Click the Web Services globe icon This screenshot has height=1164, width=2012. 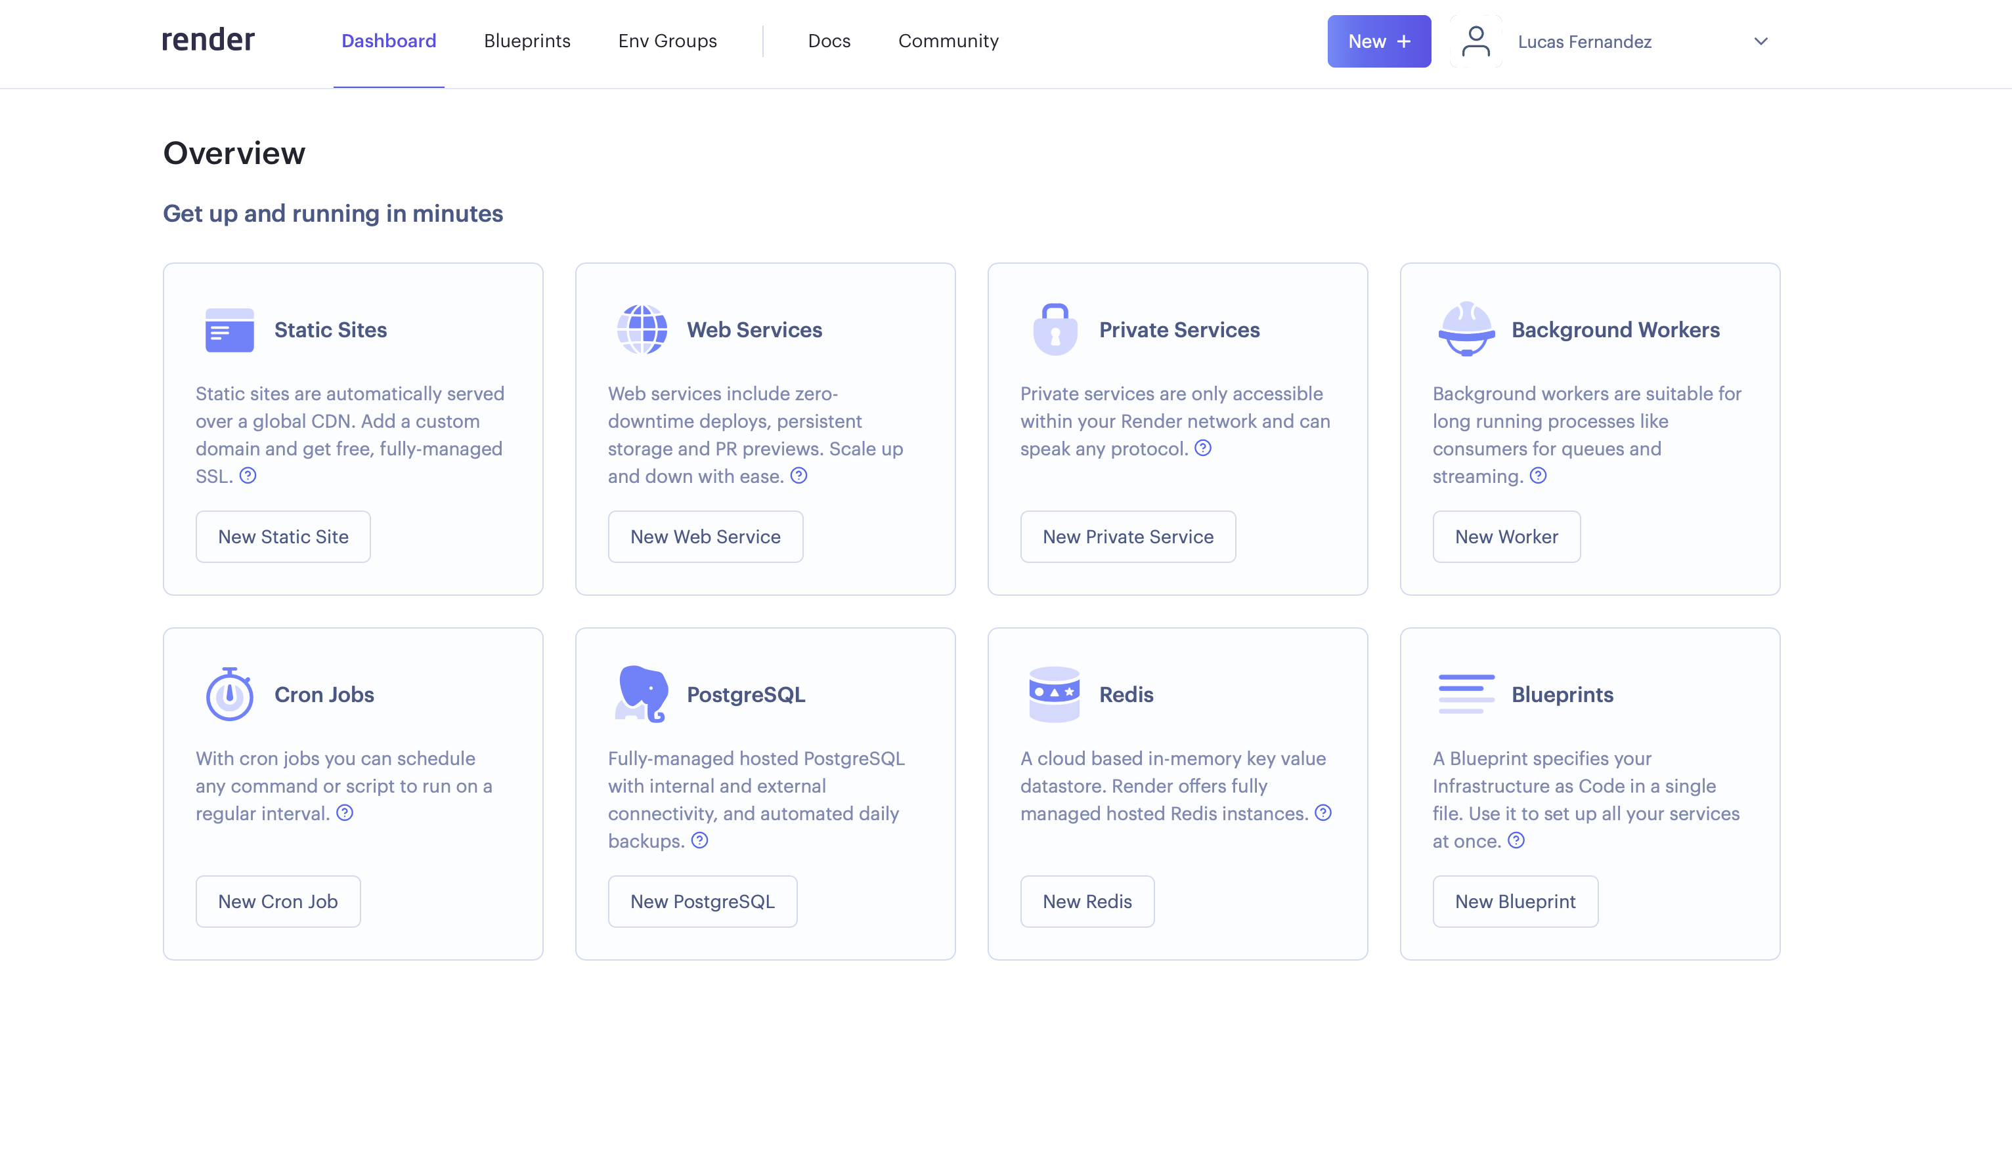[x=642, y=329]
